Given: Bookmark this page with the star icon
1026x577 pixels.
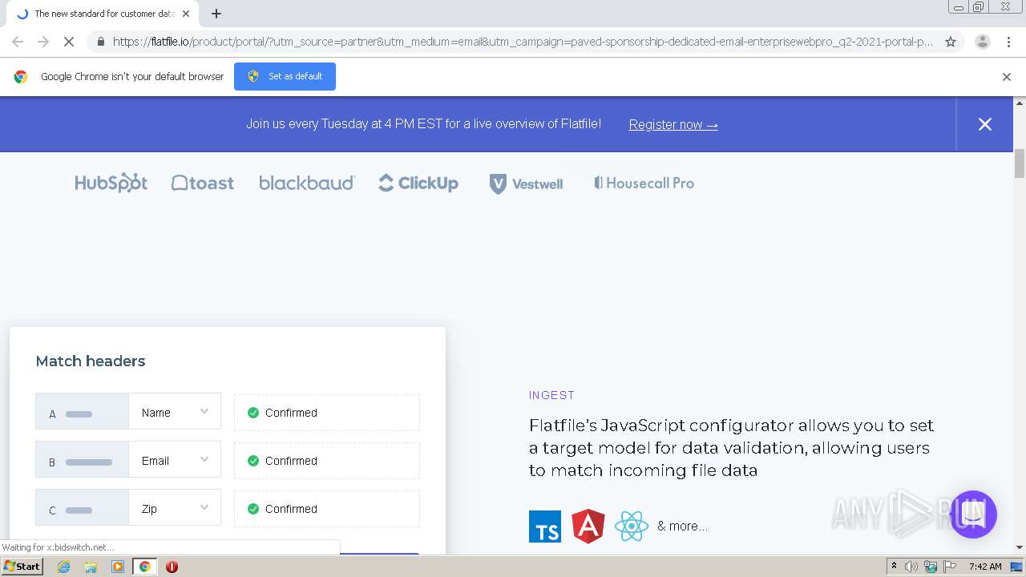Looking at the screenshot, I should tap(951, 42).
